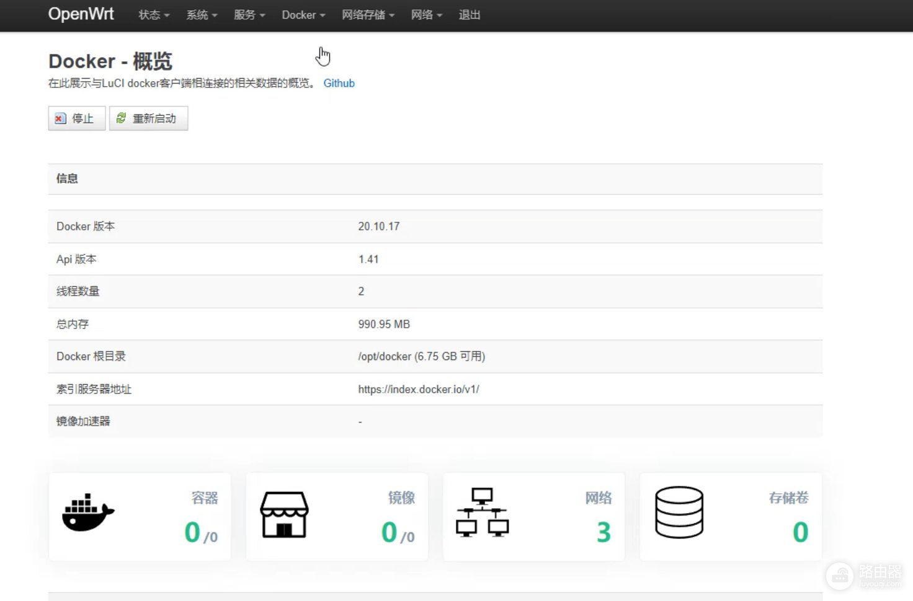
Task: Click the 网络 card label
Action: click(598, 498)
